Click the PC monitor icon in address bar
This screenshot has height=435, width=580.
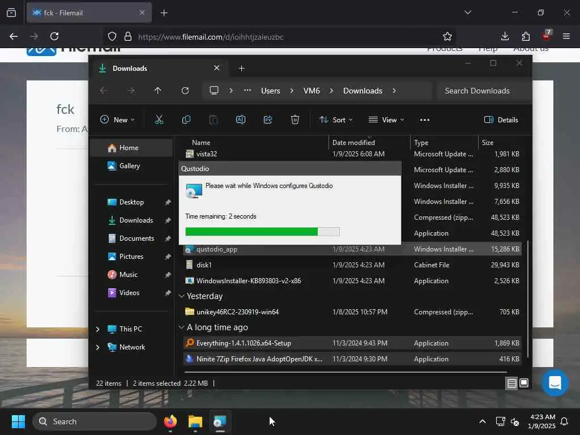pyautogui.click(x=214, y=91)
